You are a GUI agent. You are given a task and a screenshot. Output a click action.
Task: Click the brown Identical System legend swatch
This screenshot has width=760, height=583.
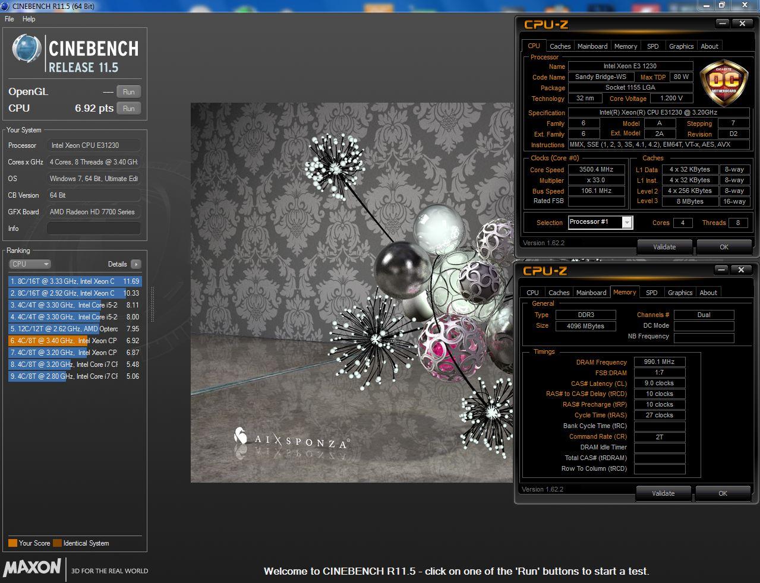click(x=57, y=543)
